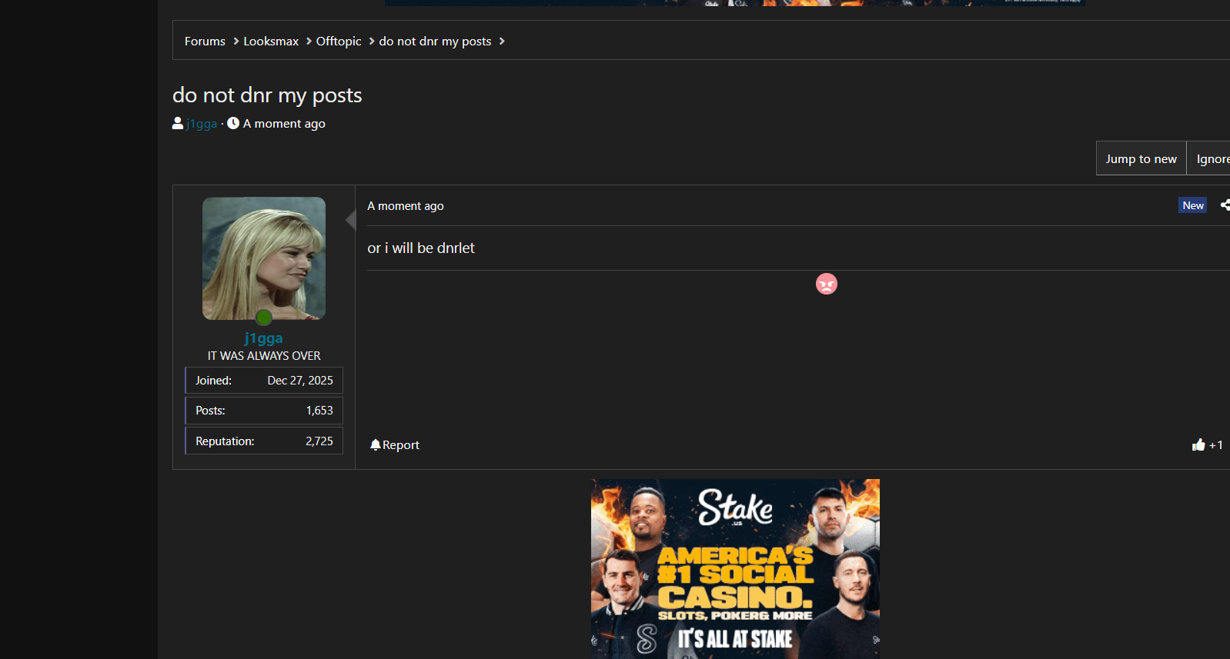Go to the Looksmax breadcrumb
Screen dimensions: 1230x659
click(x=271, y=42)
